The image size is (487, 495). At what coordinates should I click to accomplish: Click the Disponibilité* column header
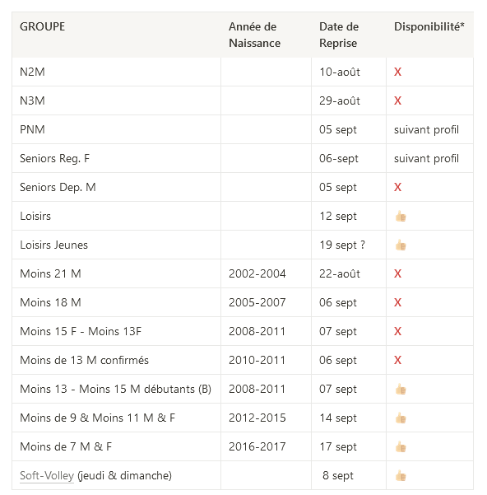(429, 26)
